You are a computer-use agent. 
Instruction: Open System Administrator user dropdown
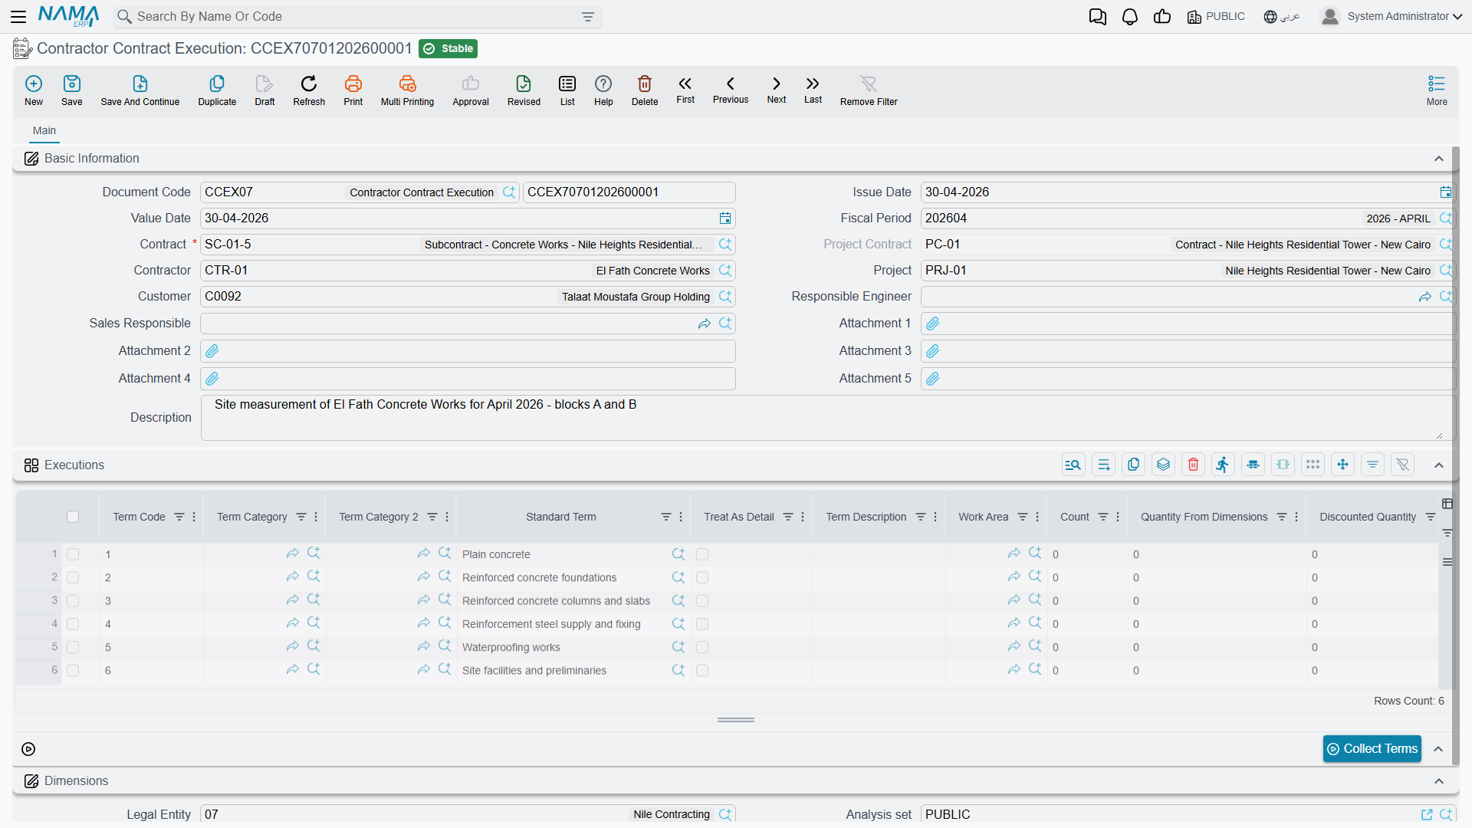[x=1391, y=16]
